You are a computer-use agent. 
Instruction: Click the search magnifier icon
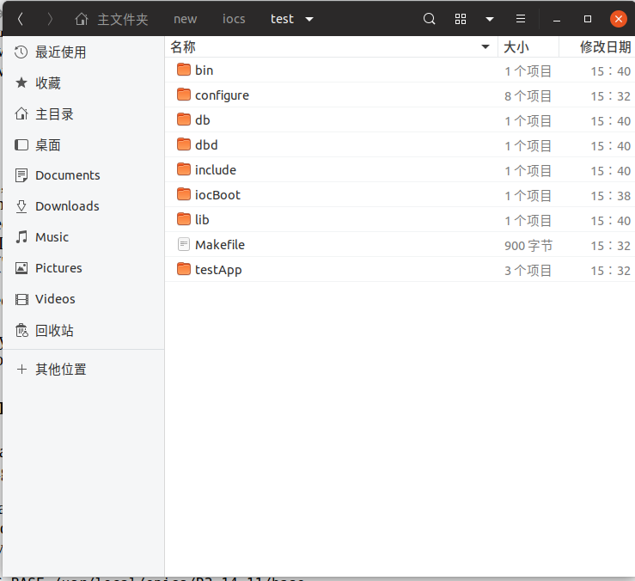tap(430, 19)
